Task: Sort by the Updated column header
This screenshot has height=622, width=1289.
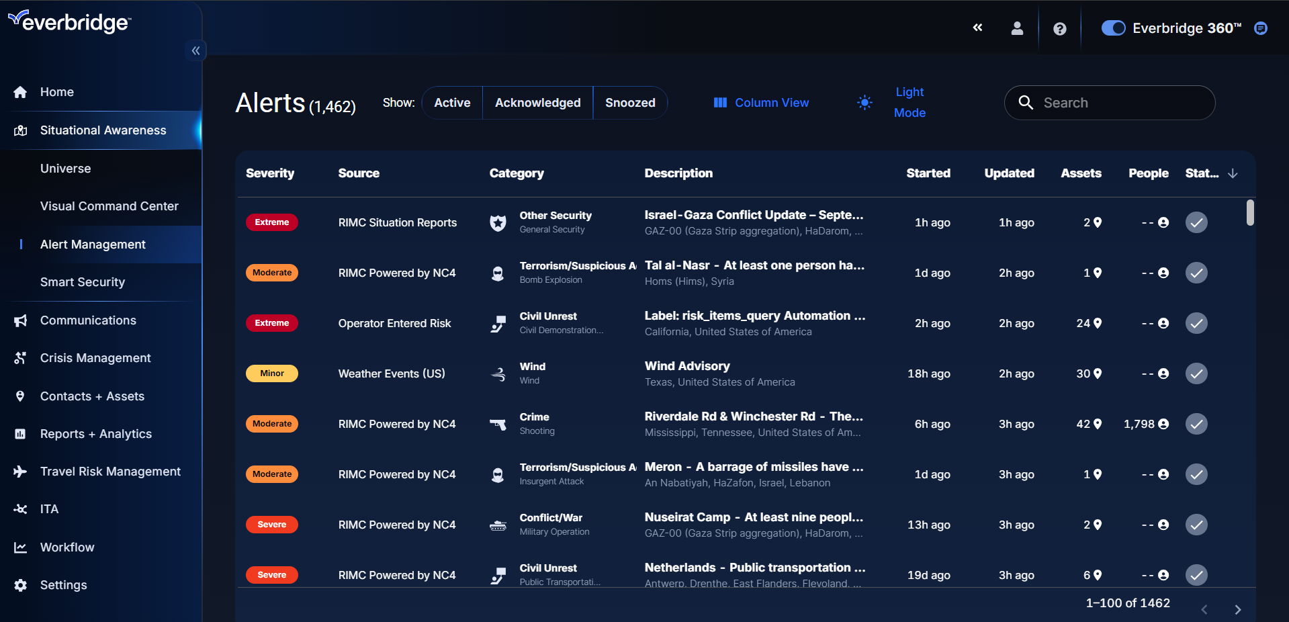Action: pyautogui.click(x=1009, y=173)
